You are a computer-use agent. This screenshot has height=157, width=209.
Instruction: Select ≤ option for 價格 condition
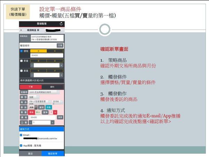tap(55, 51)
